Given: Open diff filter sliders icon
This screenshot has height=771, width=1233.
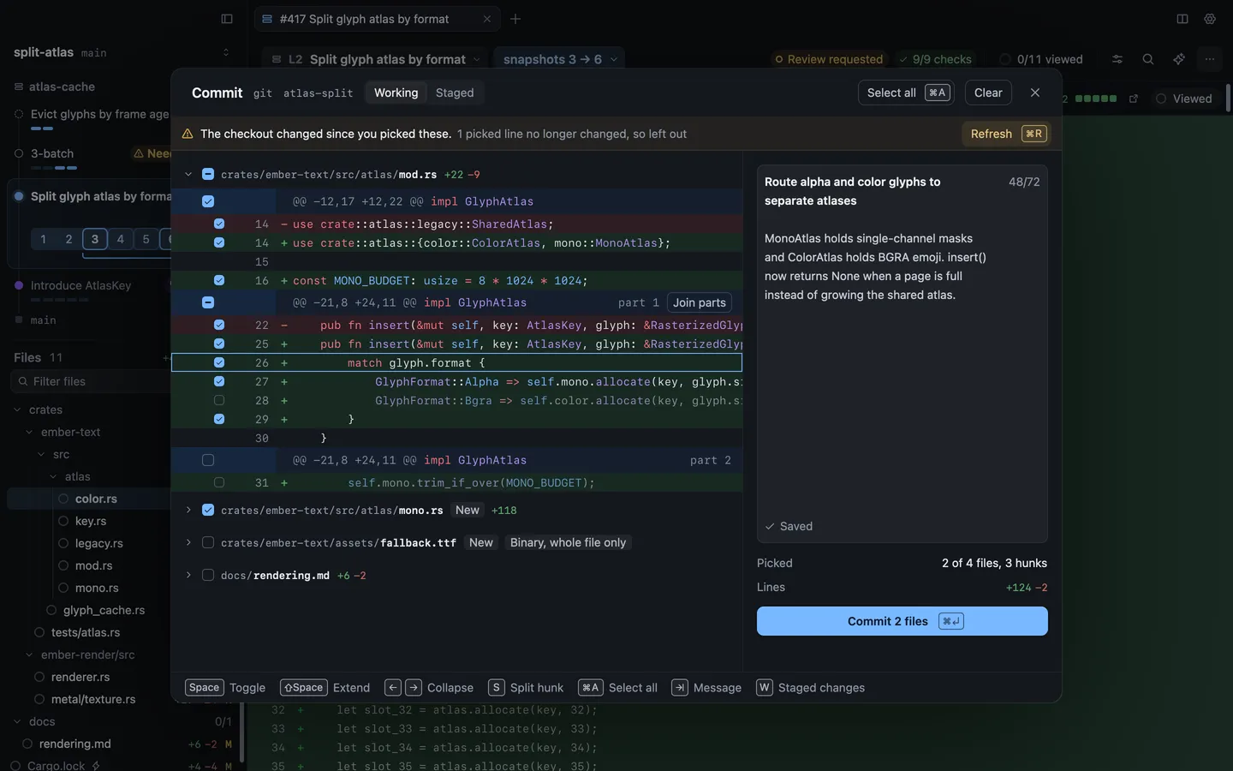Looking at the screenshot, I should point(1117,59).
